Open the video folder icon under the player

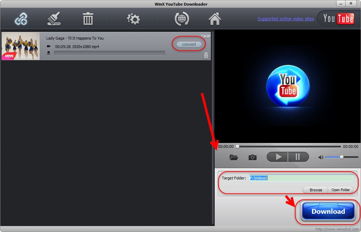[x=234, y=157]
